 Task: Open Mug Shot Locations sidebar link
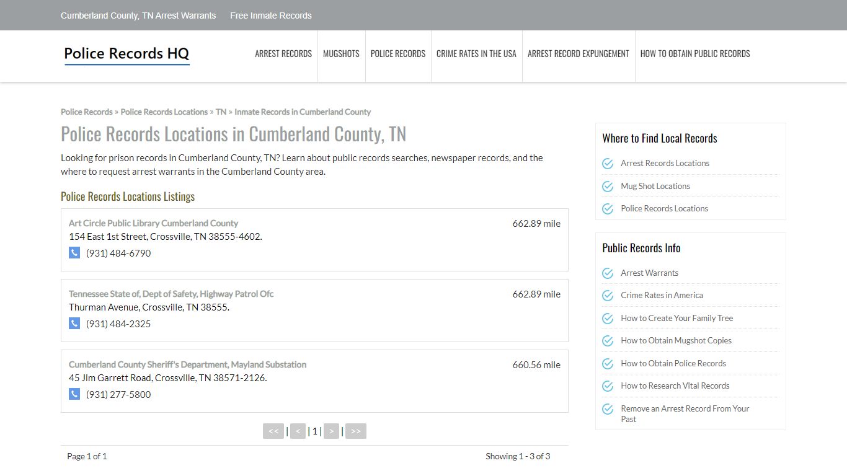click(655, 187)
